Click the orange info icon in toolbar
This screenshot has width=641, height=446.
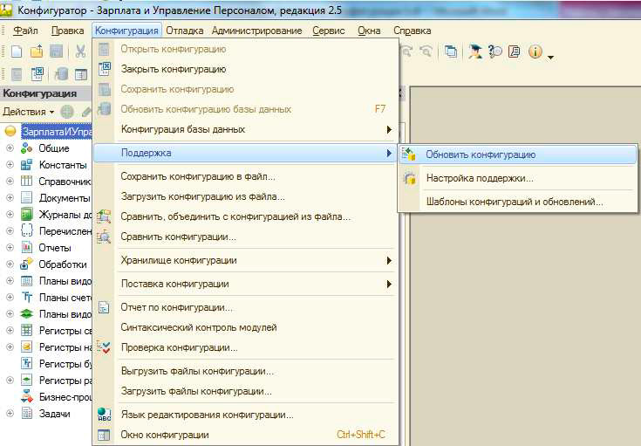(x=535, y=51)
